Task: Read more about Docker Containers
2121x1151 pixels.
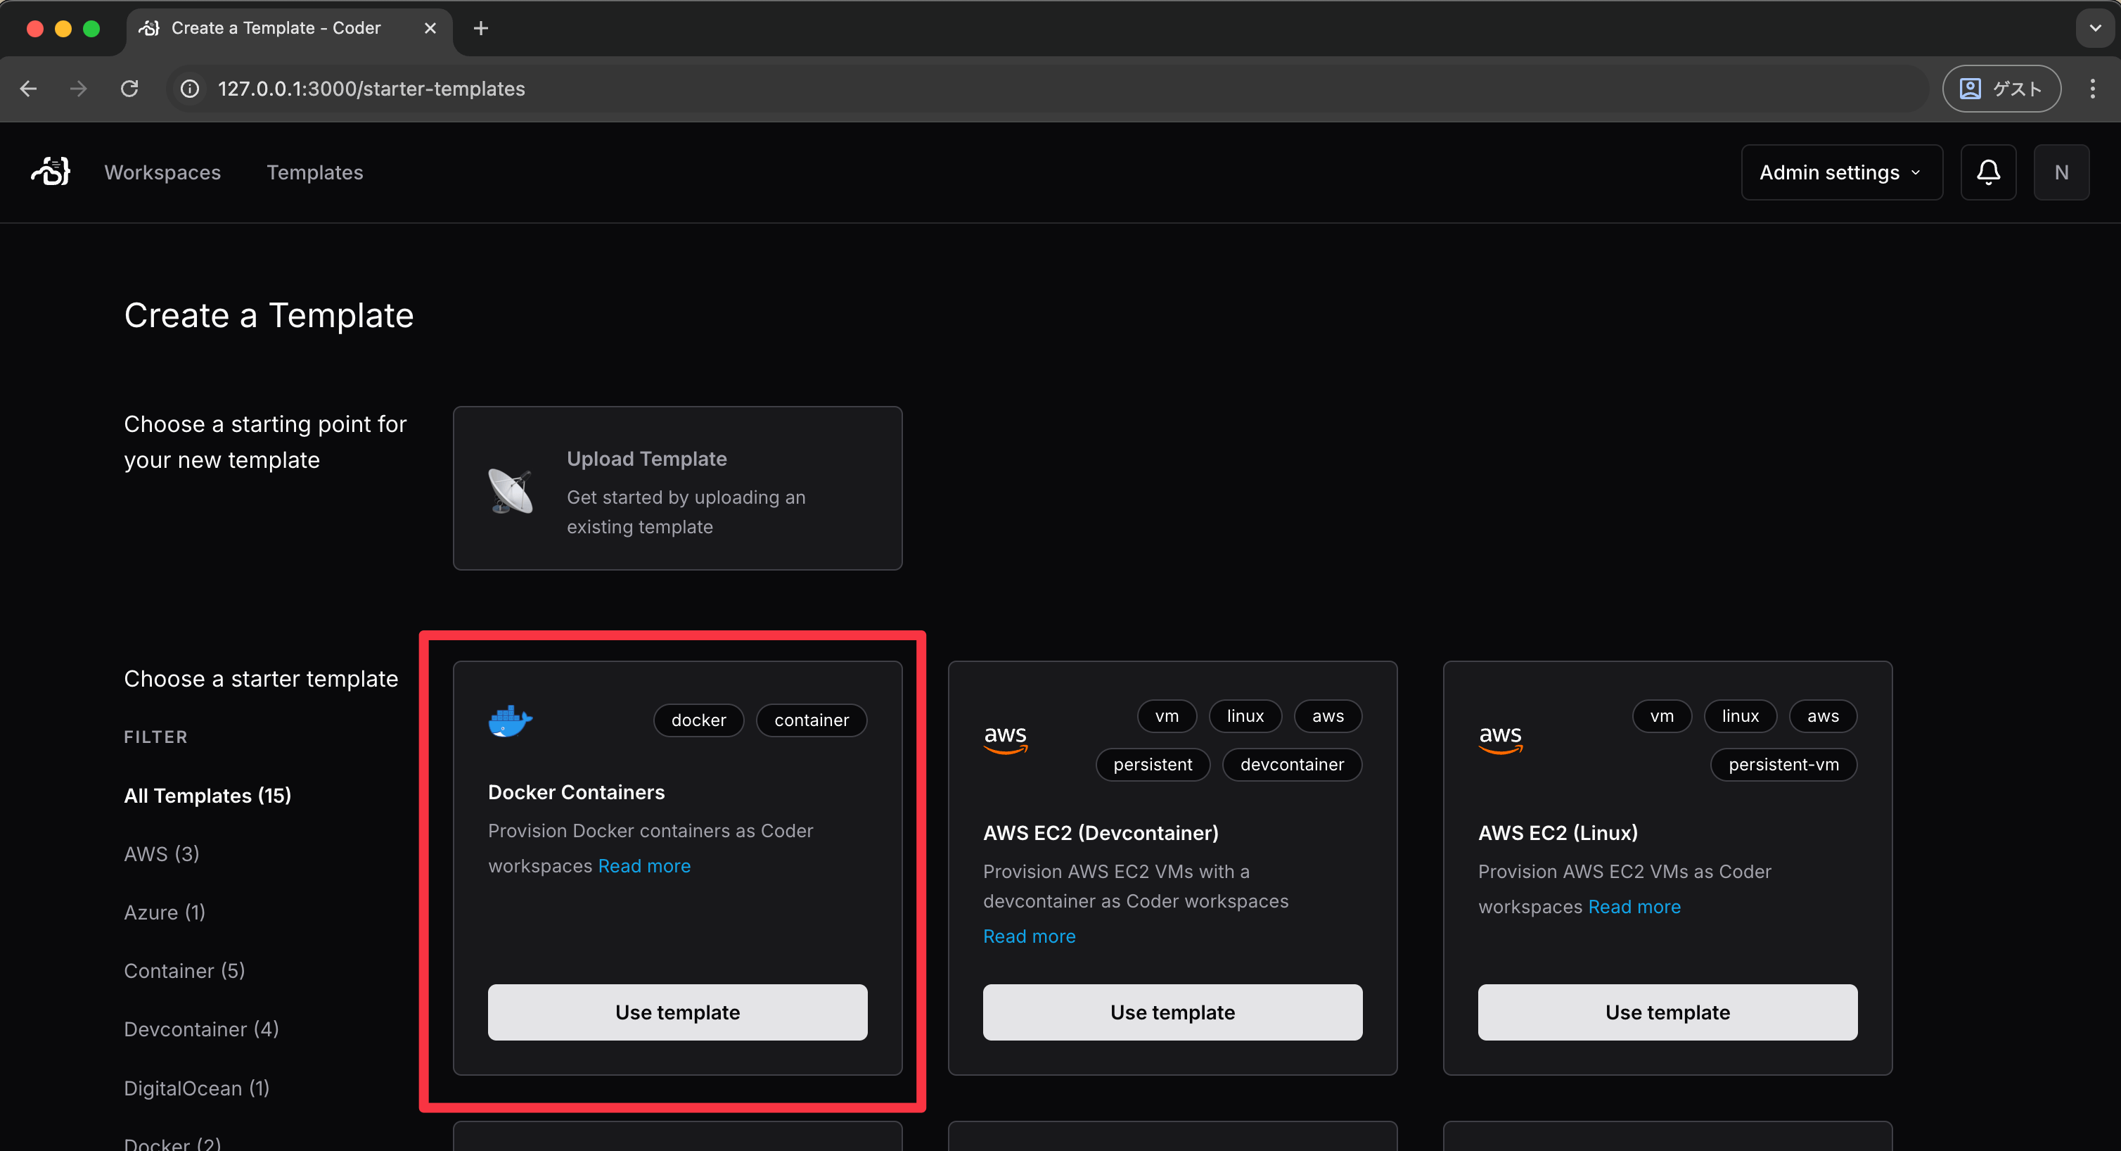Action: (644, 866)
